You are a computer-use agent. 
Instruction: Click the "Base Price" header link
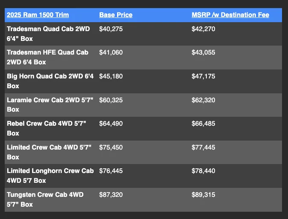pos(116,15)
